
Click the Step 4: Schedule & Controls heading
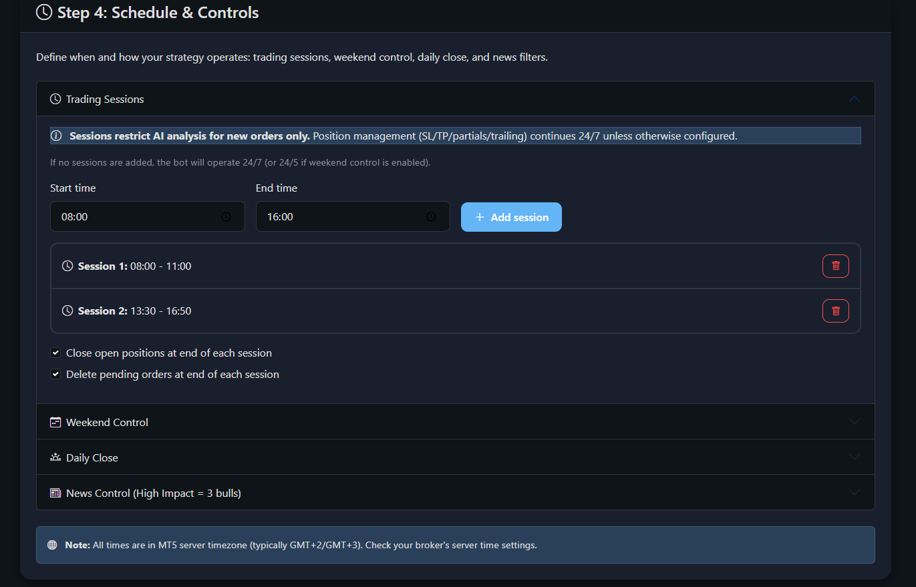coord(158,12)
